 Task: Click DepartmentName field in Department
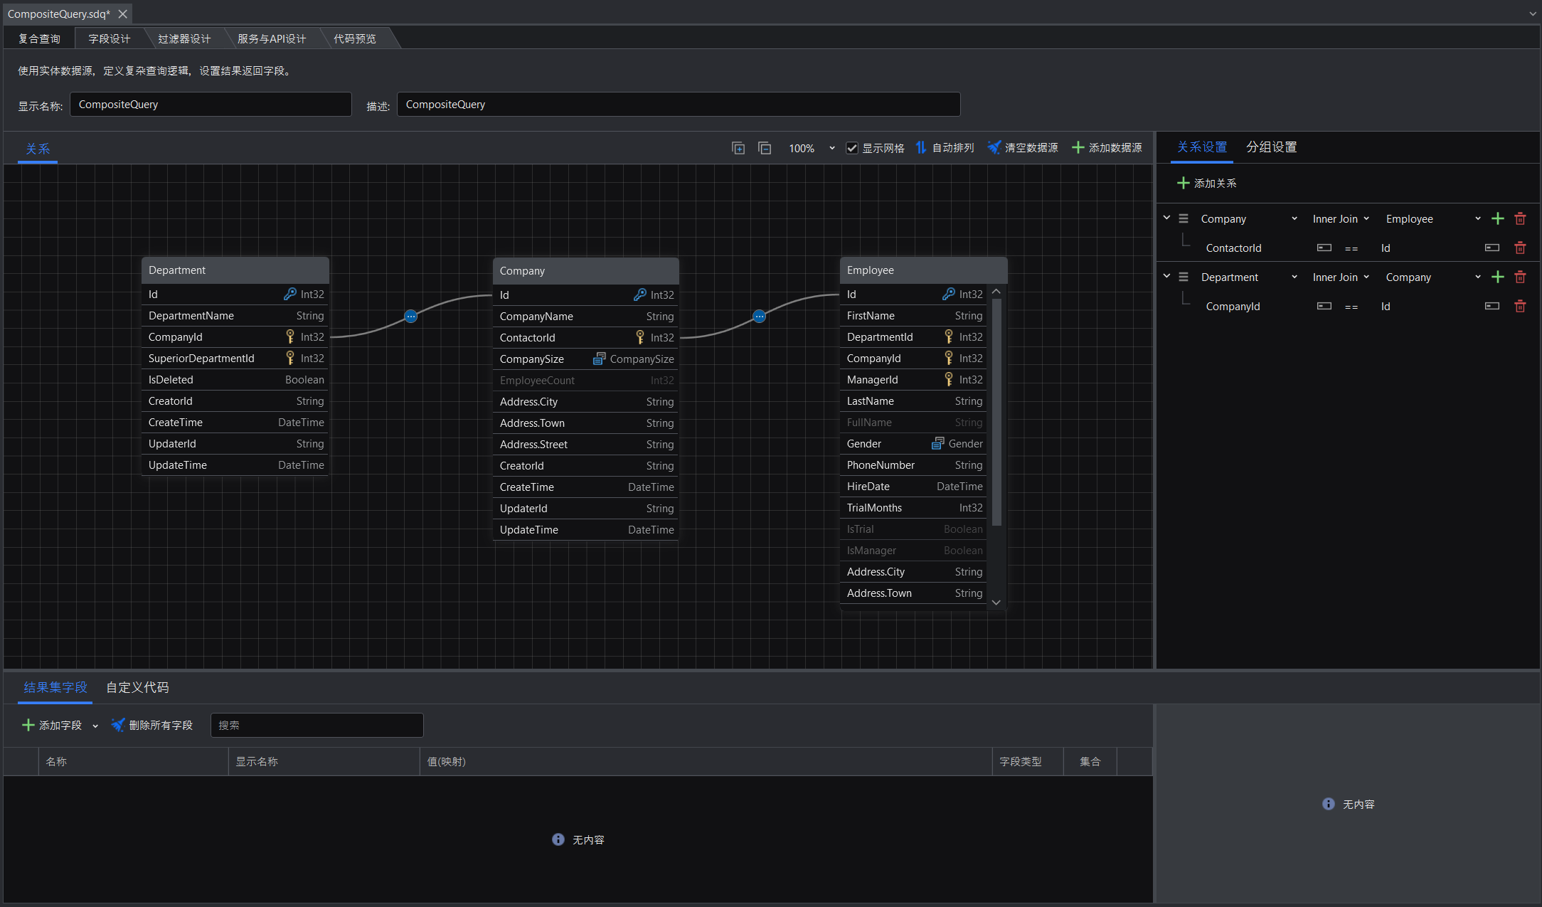coord(235,316)
